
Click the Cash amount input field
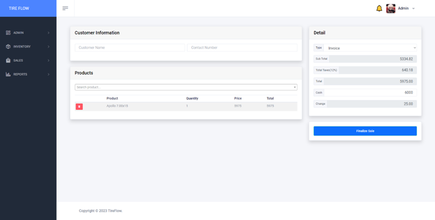(x=372, y=93)
